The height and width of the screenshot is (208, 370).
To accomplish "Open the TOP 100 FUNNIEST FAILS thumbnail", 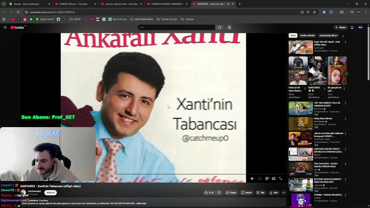I will coord(301,108).
